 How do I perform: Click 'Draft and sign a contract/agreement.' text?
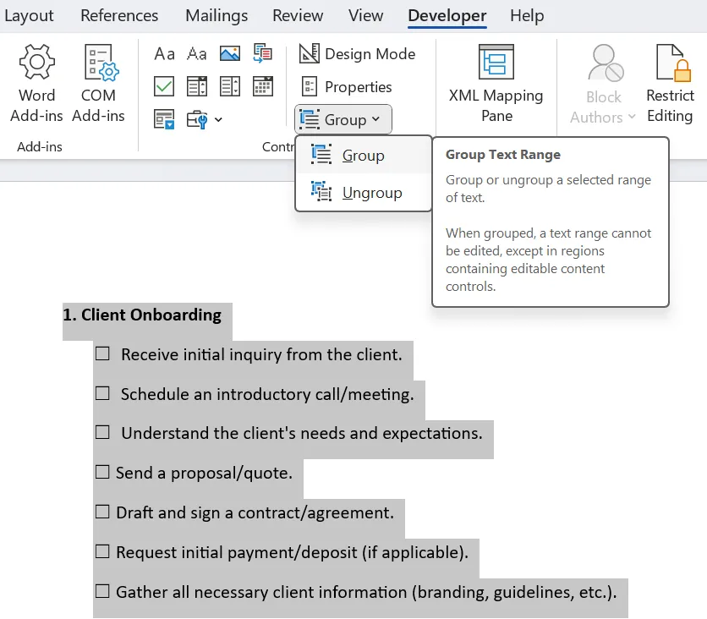(x=255, y=512)
